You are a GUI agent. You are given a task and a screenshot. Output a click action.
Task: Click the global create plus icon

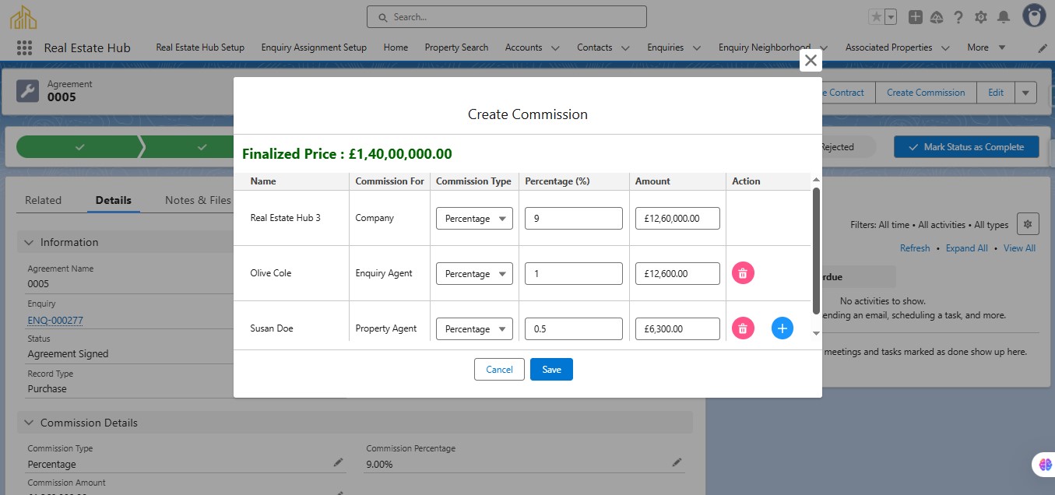916,17
